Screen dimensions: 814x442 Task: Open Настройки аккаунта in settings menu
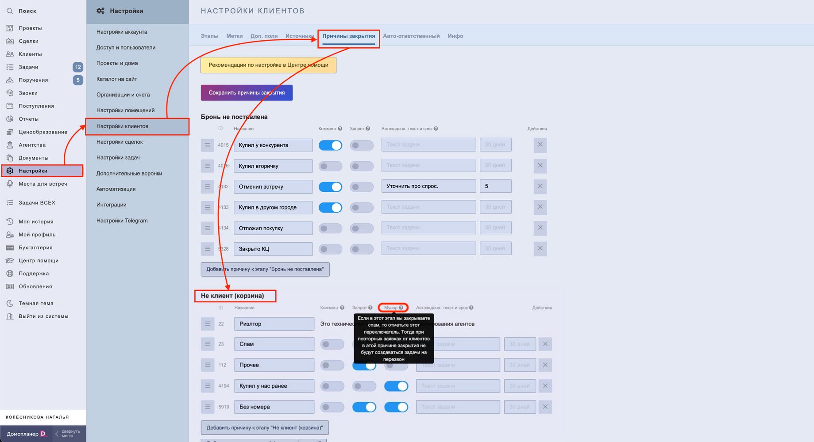(x=122, y=32)
